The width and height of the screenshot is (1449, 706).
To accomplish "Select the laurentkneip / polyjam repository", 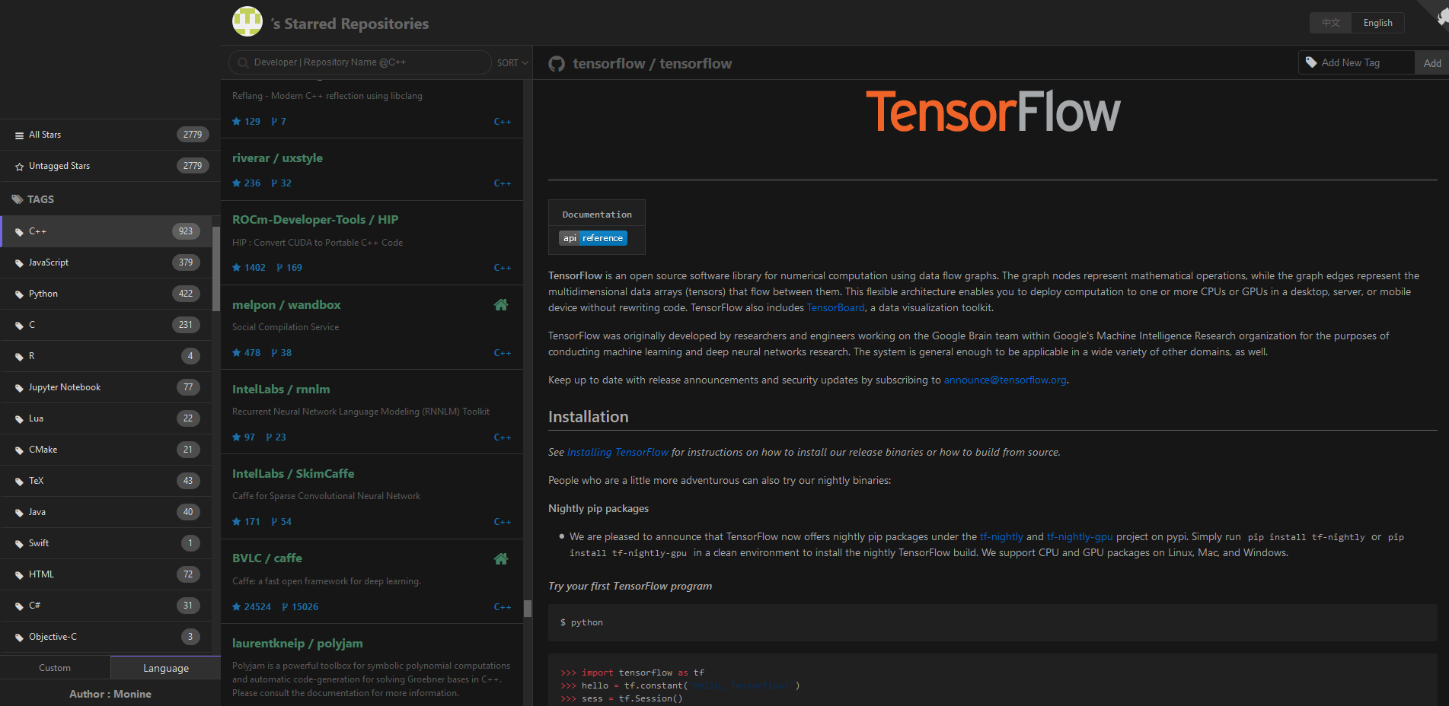I will pyautogui.click(x=298, y=644).
